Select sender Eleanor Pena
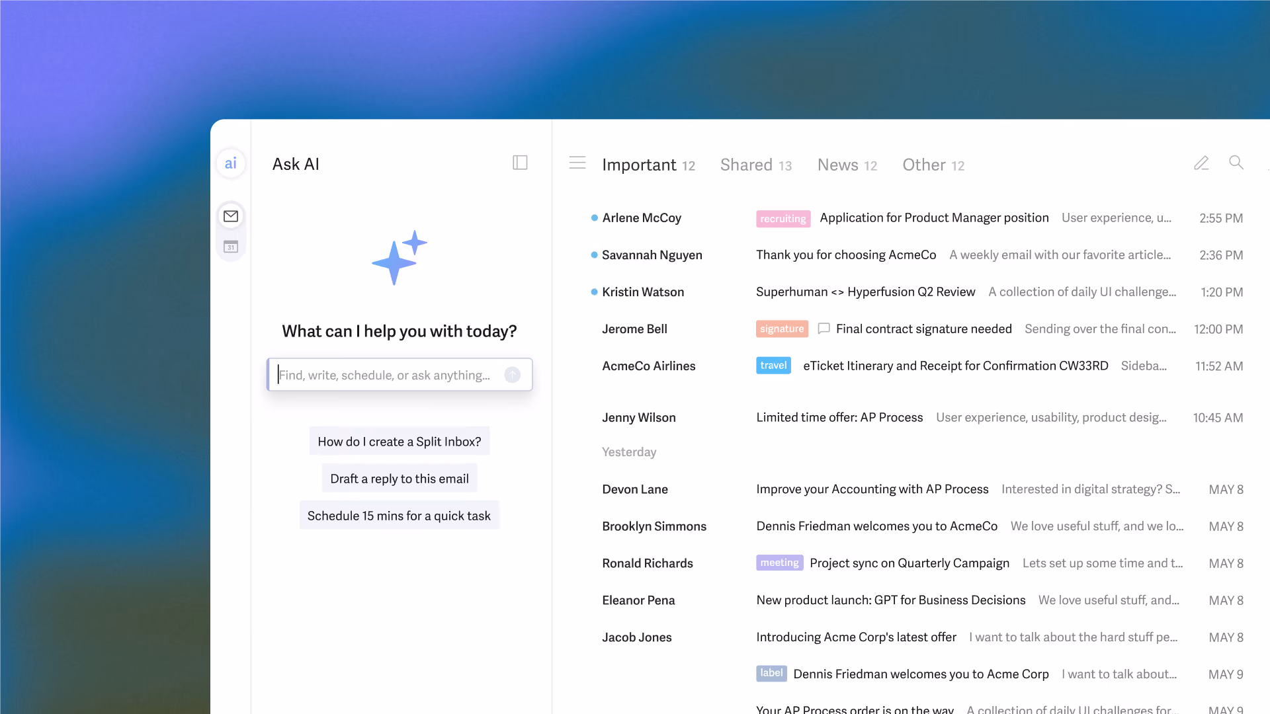The width and height of the screenshot is (1270, 714). [638, 600]
